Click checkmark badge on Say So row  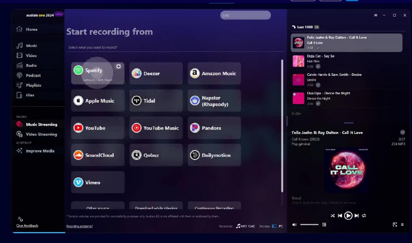tap(318, 66)
